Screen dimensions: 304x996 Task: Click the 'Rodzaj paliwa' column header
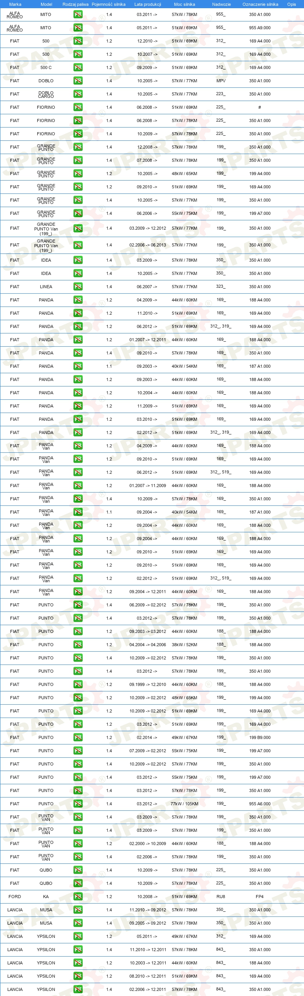coord(75,4)
